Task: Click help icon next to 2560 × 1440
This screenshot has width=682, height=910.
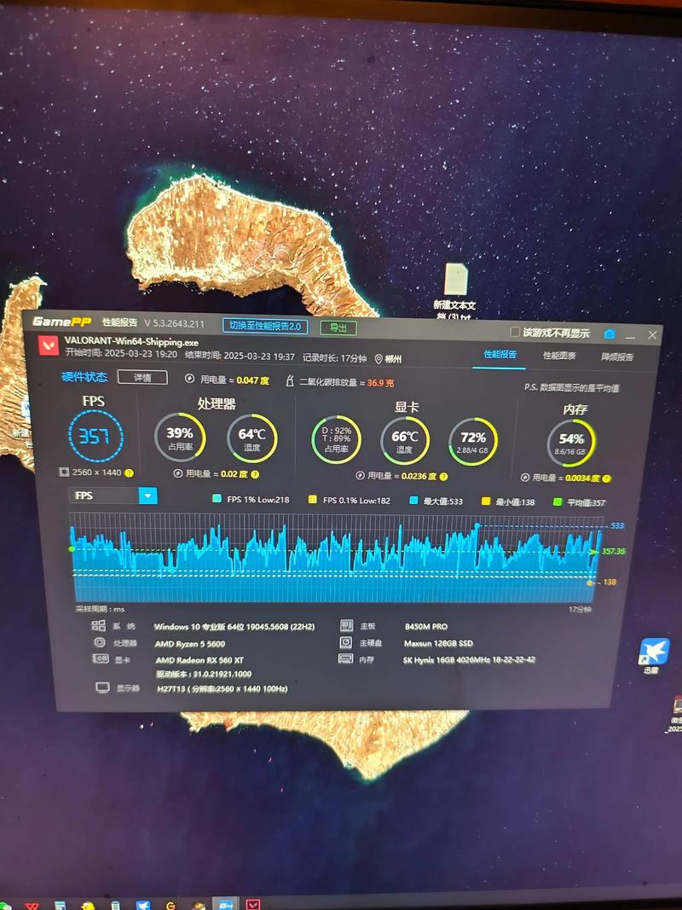Action: (x=130, y=472)
